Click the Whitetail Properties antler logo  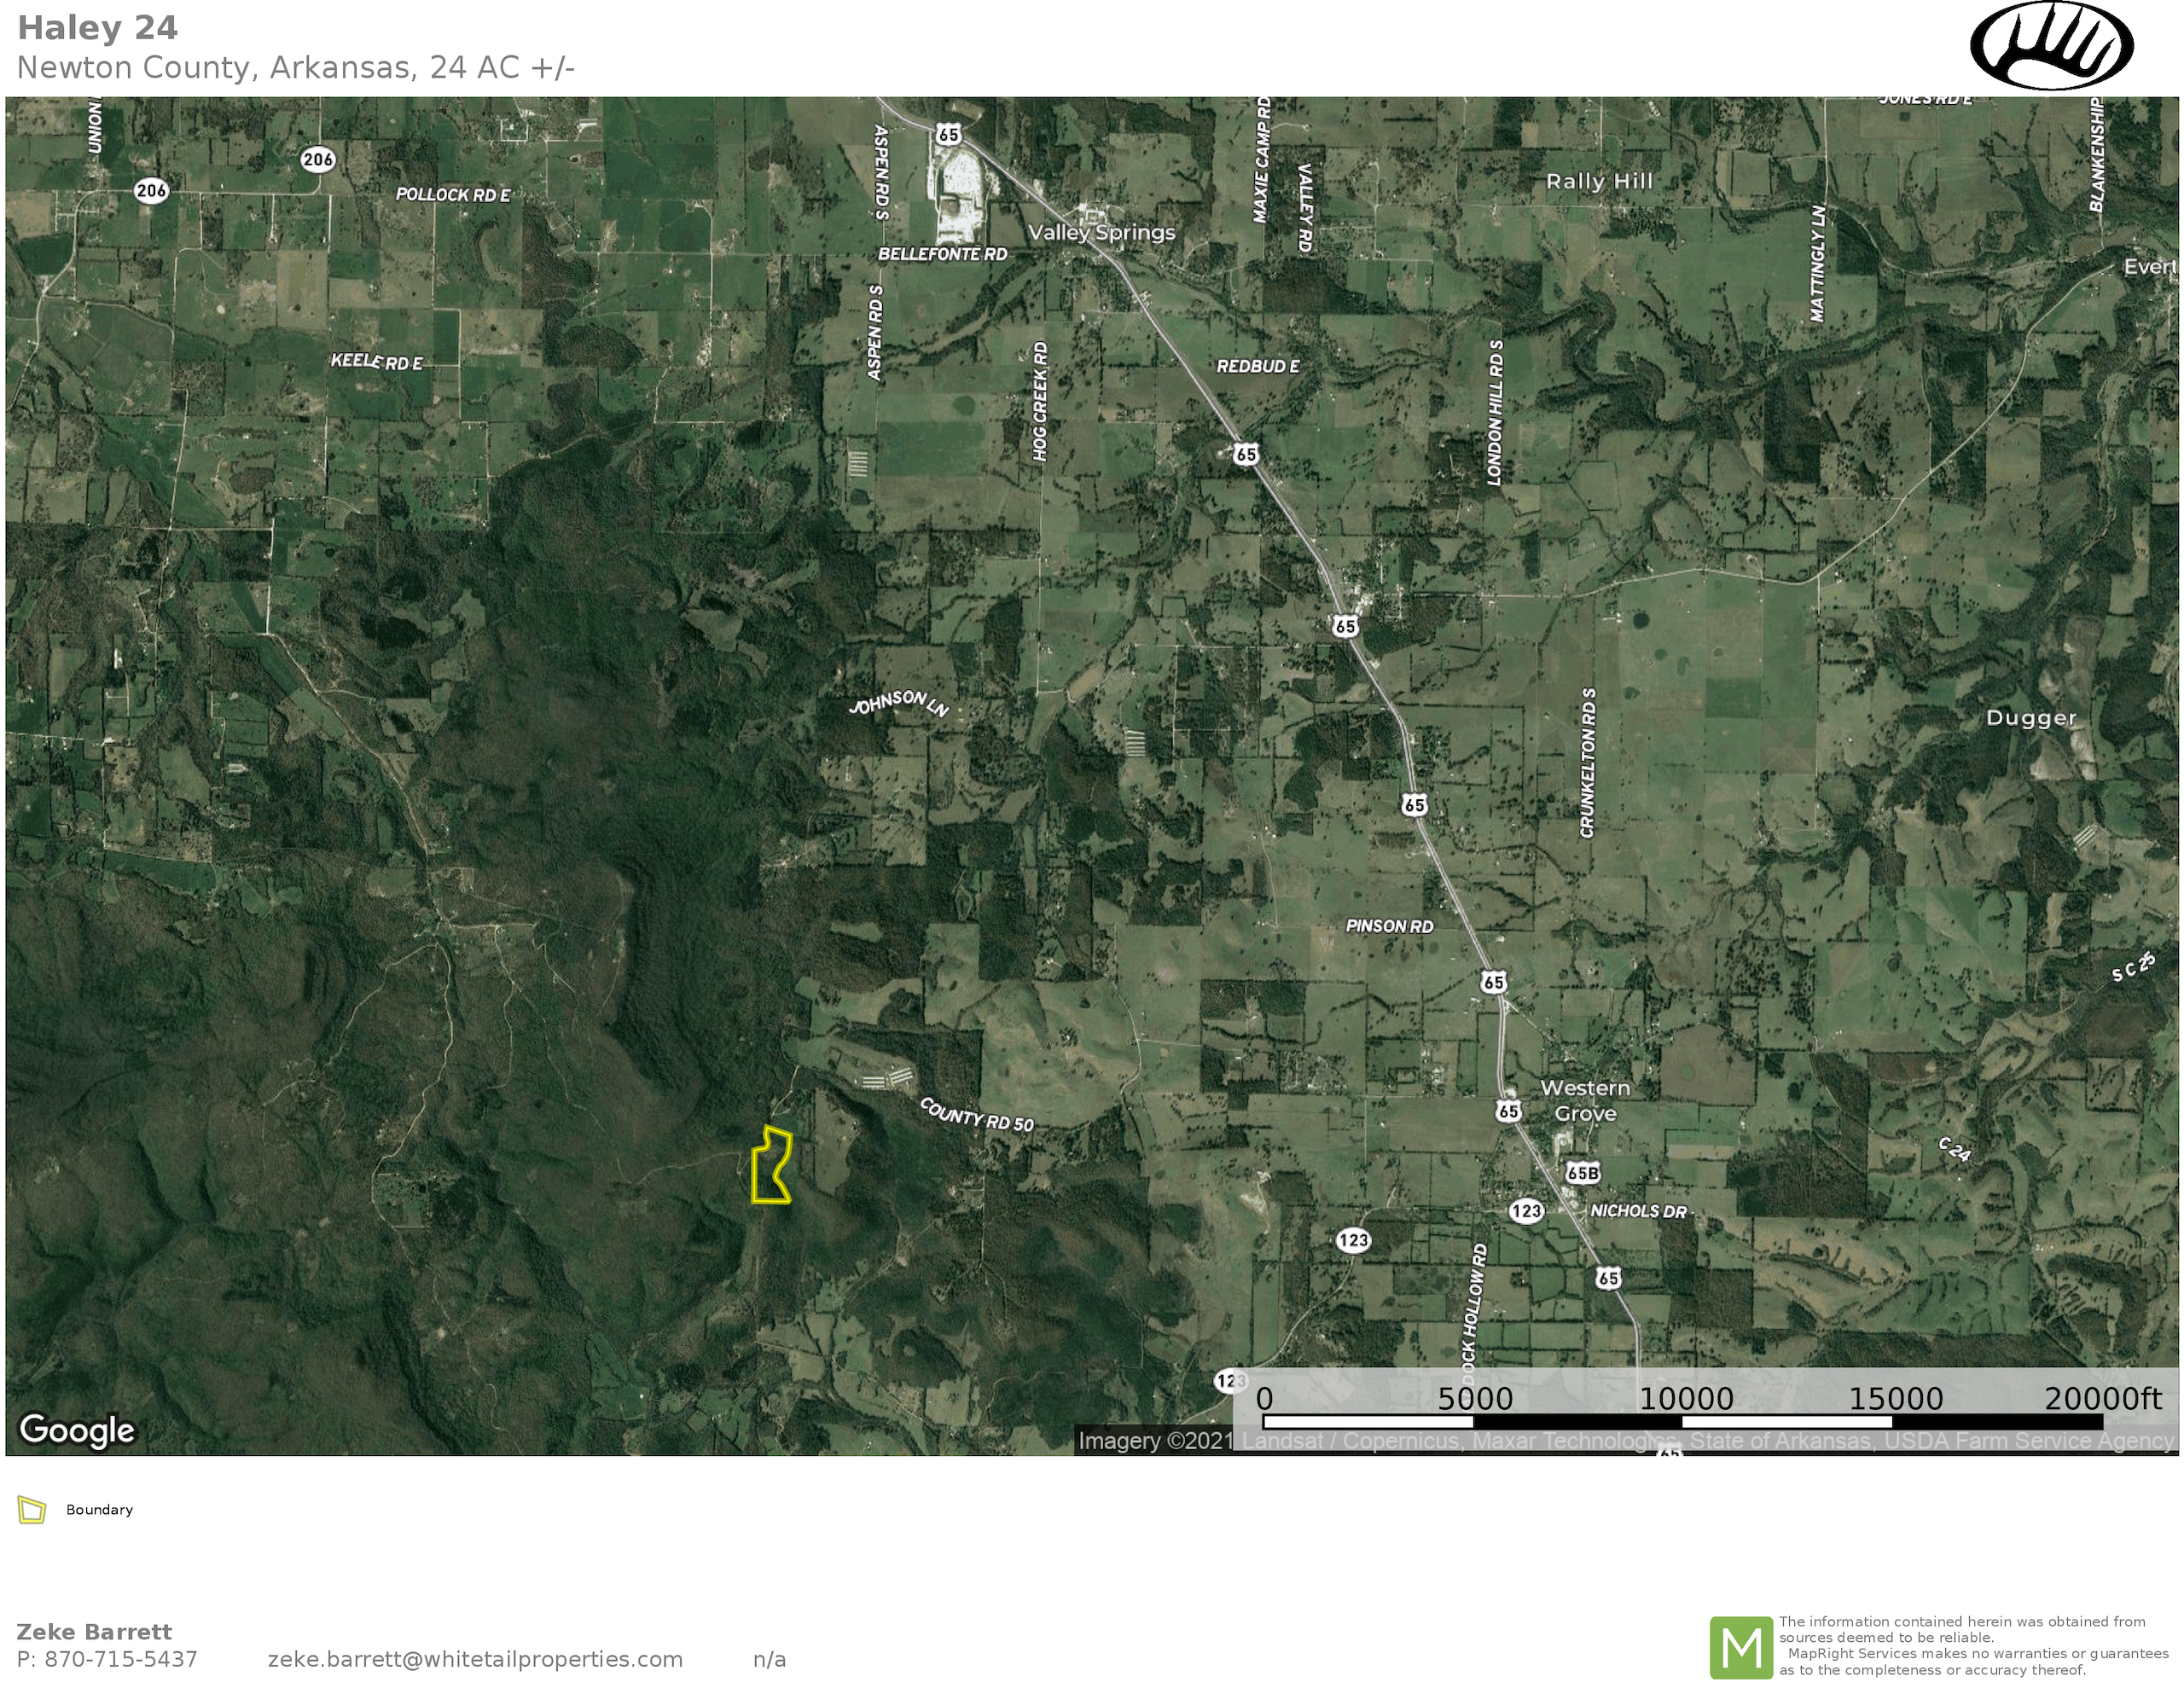(2051, 46)
